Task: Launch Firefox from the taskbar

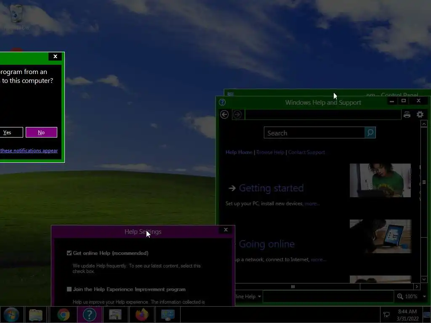Action: tap(142, 315)
